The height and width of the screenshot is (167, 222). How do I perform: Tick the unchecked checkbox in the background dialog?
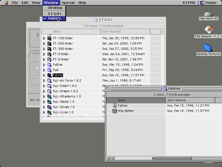point(37,68)
